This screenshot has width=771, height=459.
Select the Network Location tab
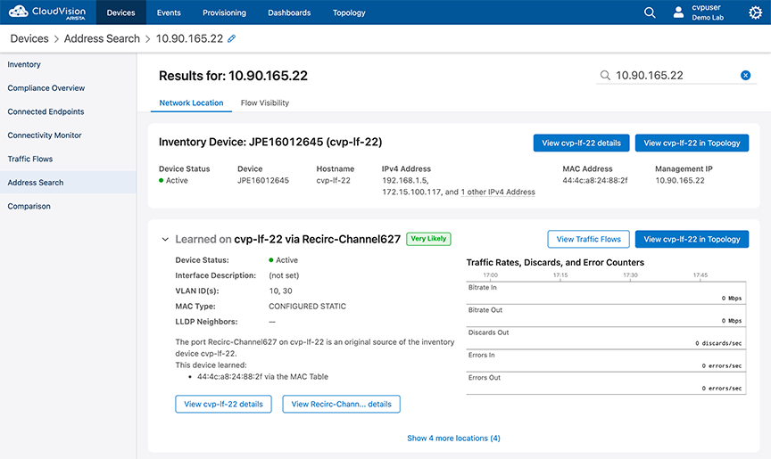(191, 102)
